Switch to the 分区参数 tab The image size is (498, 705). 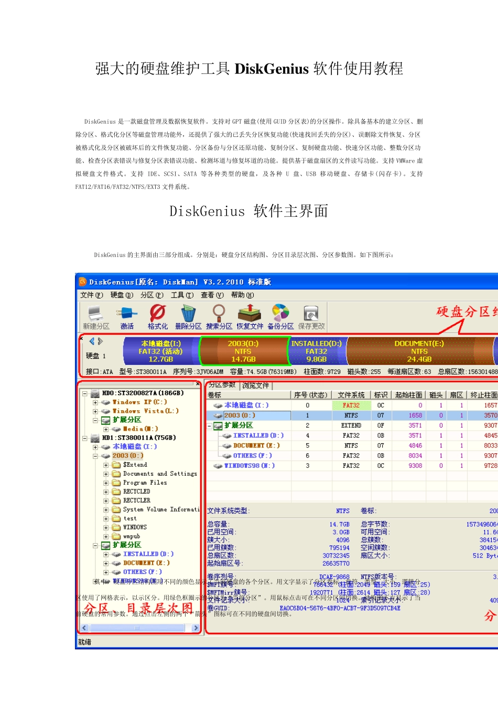222,385
